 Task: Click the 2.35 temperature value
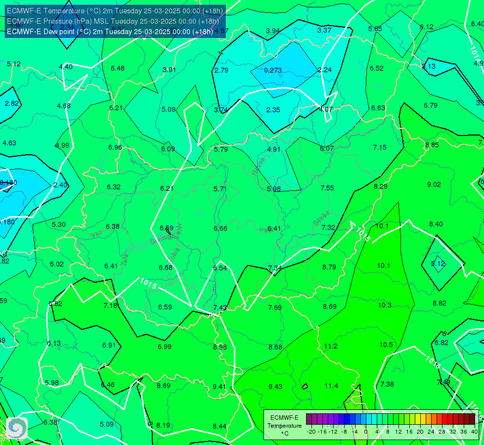click(x=273, y=110)
